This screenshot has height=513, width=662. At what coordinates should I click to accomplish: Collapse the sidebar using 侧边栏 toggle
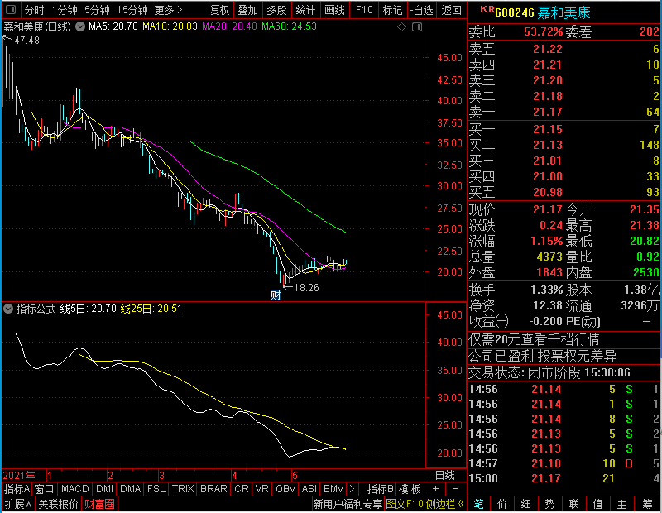446,504
